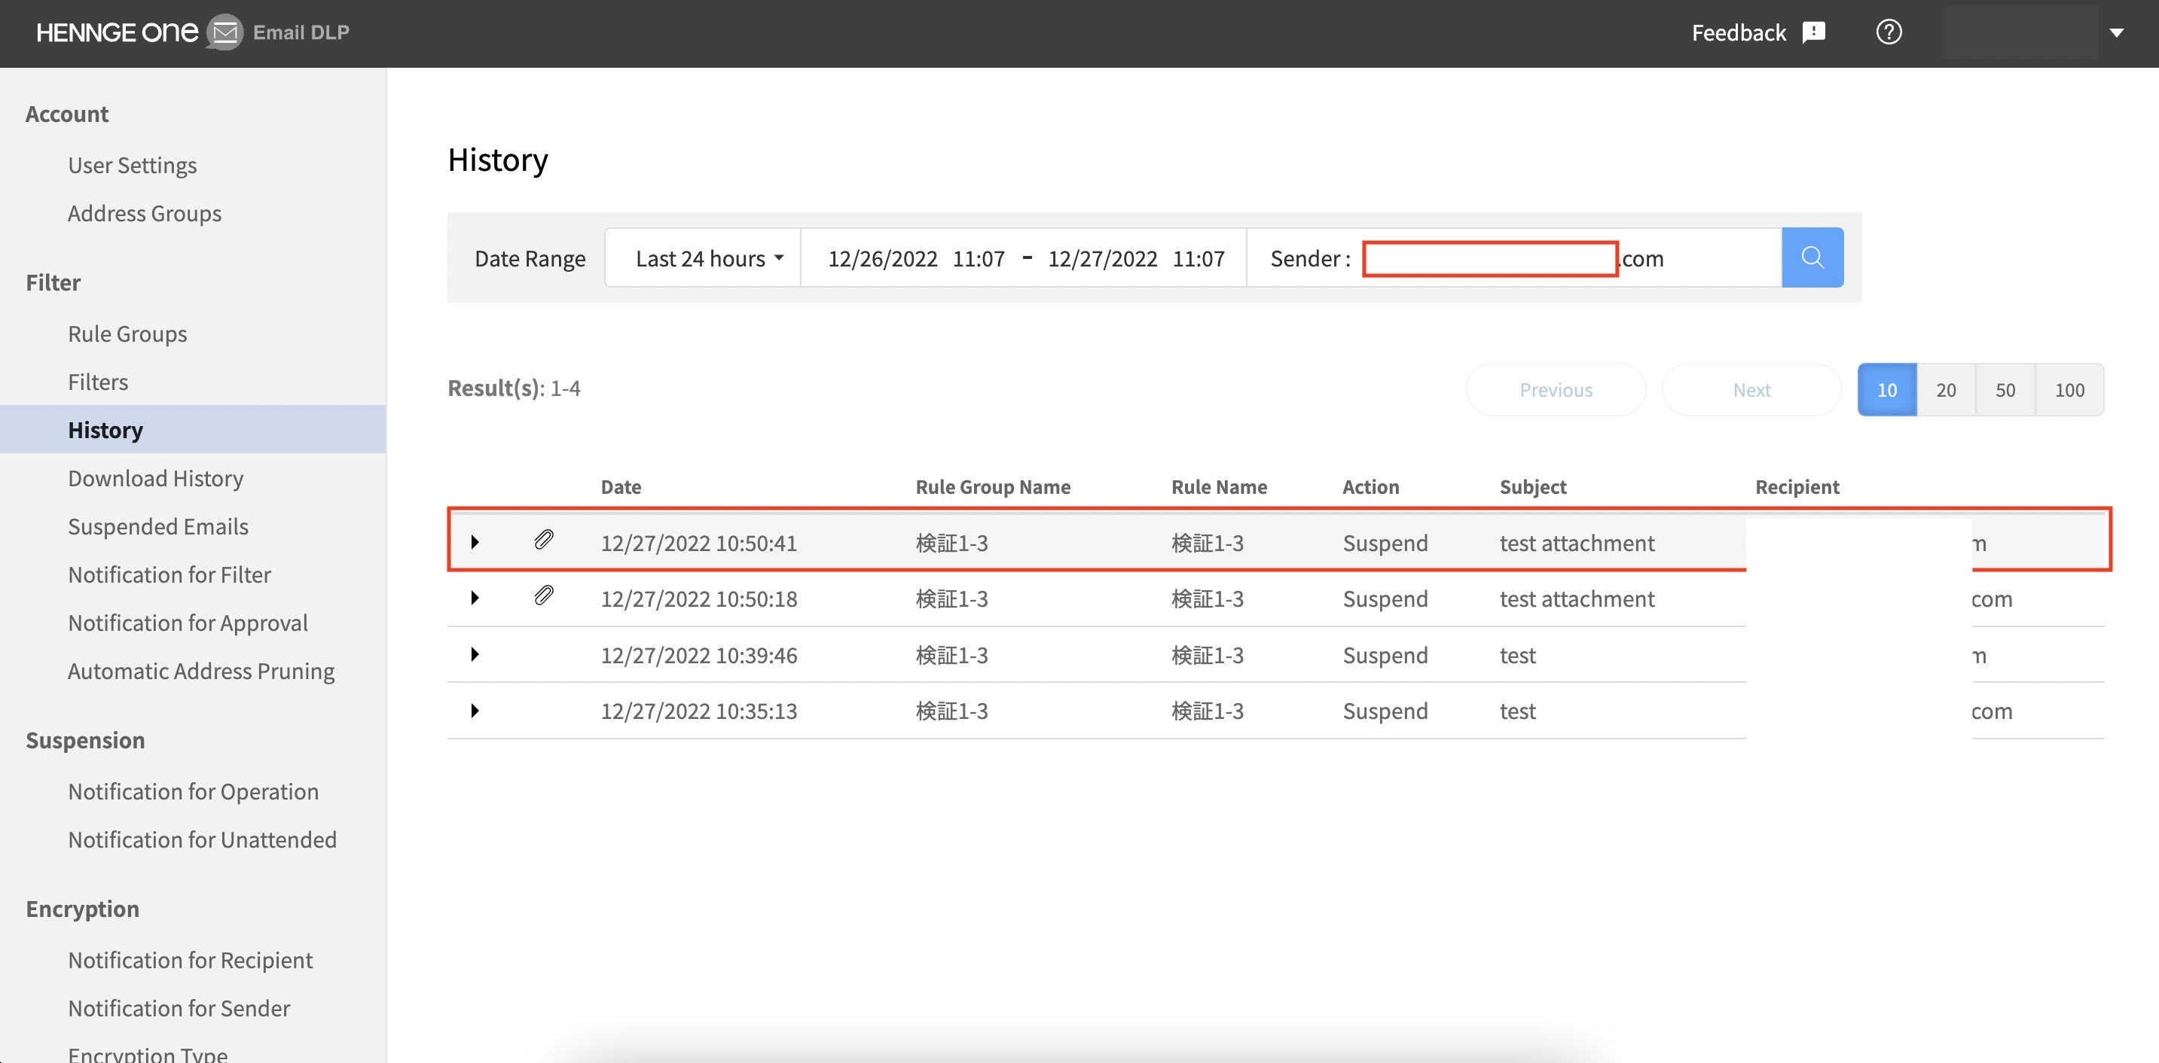Show 10 results per page
This screenshot has width=2159, height=1063.
tap(1886, 389)
